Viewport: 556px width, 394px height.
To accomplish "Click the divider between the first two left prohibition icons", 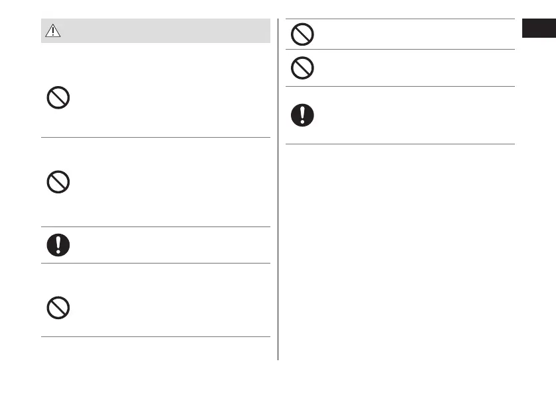I will click(156, 138).
